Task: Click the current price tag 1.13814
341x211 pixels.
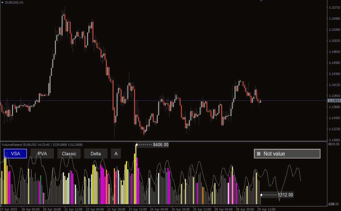Action: [334, 101]
